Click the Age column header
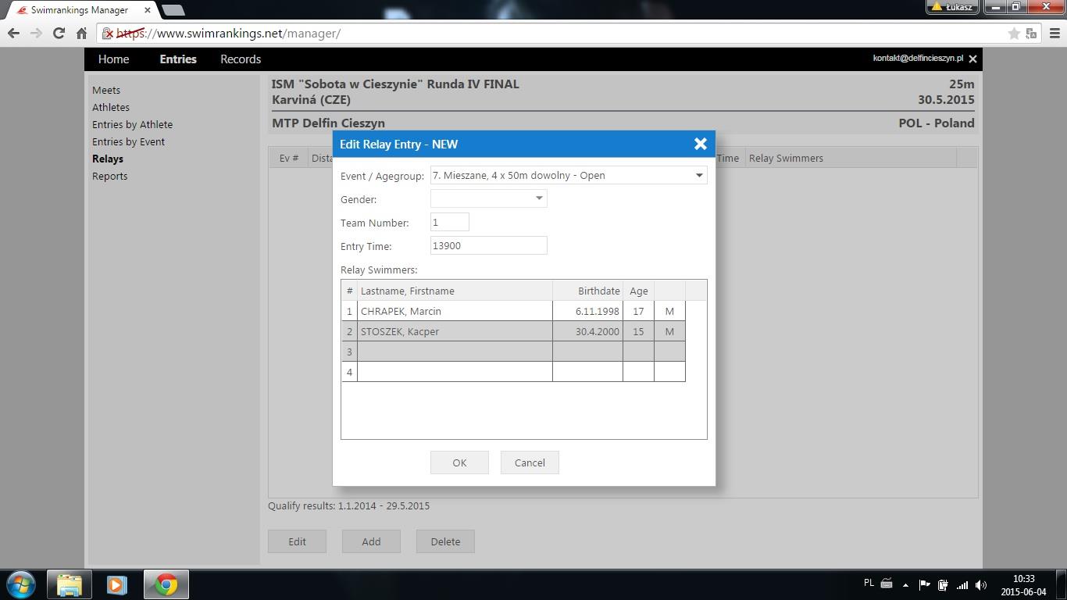This screenshot has width=1067, height=600. [638, 291]
